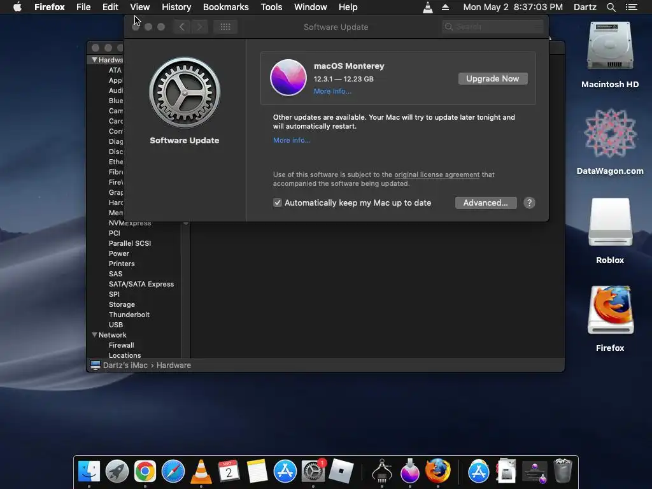This screenshot has height=489, width=652.
Task: Open Safari compass icon in Dock
Action: click(173, 471)
